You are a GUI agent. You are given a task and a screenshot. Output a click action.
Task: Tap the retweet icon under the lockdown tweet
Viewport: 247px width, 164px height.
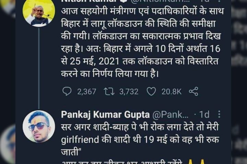pos(109,91)
